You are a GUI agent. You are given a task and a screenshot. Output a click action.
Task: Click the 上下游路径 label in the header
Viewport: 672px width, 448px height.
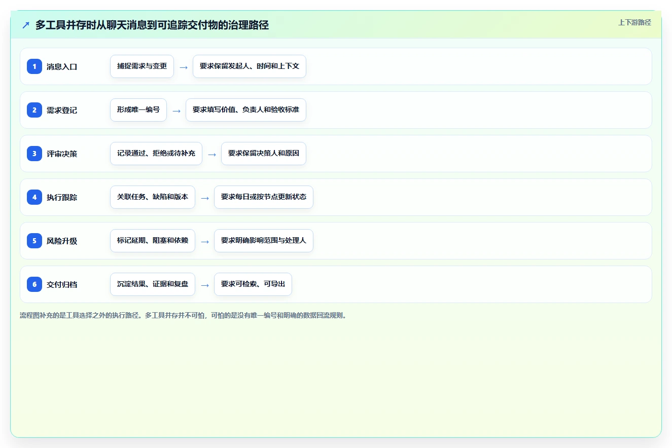634,22
